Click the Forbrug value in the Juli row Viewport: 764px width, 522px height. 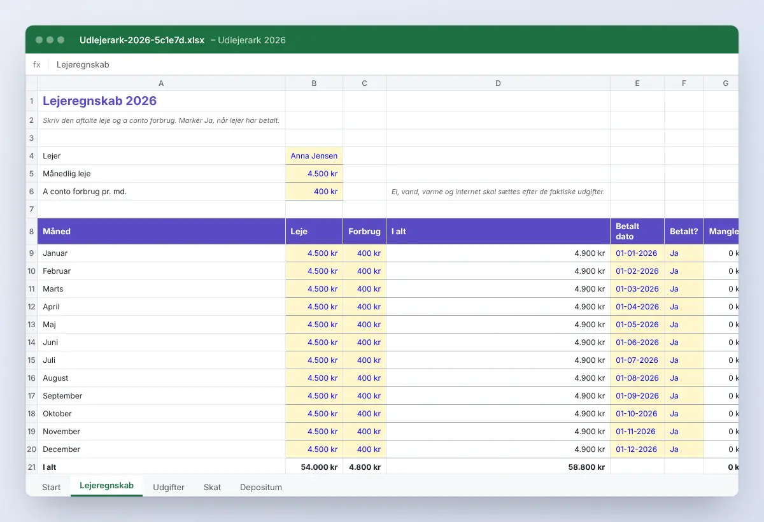(x=364, y=360)
